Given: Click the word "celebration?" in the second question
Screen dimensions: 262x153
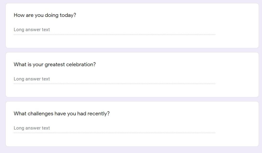Looking at the screenshot, I should pyautogui.click(x=81, y=64).
